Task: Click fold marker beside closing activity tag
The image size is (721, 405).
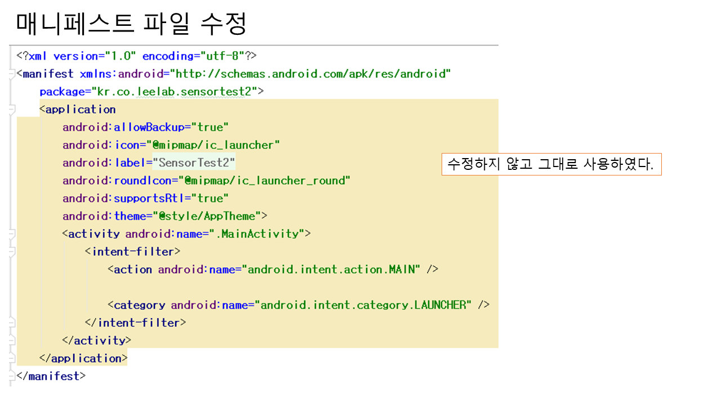Action: (12, 340)
